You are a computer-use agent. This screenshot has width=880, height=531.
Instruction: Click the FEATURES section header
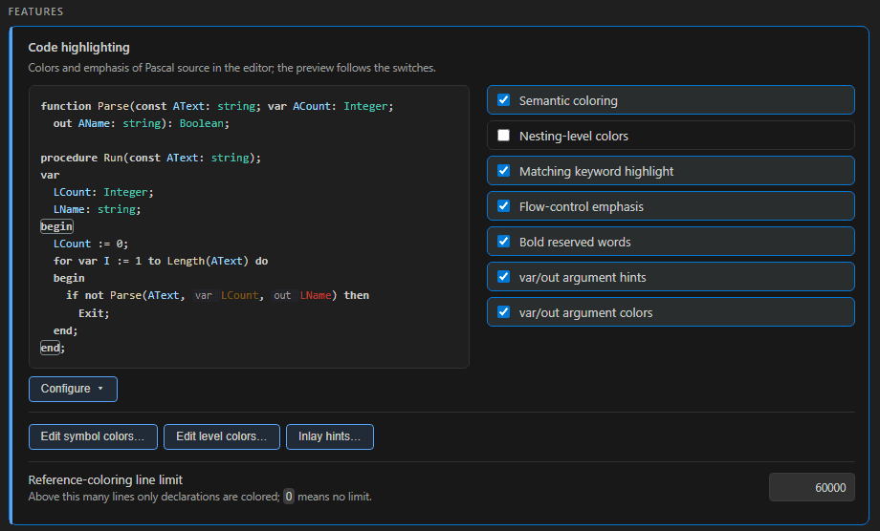[x=36, y=11]
